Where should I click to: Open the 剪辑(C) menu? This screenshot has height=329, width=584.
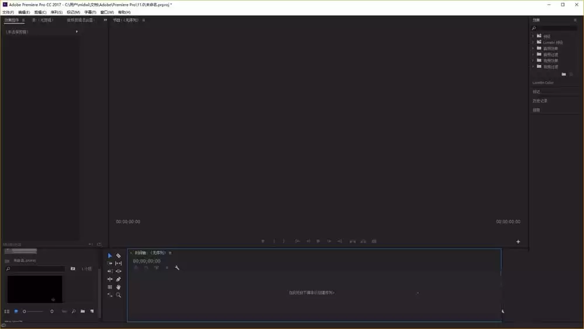click(x=40, y=12)
